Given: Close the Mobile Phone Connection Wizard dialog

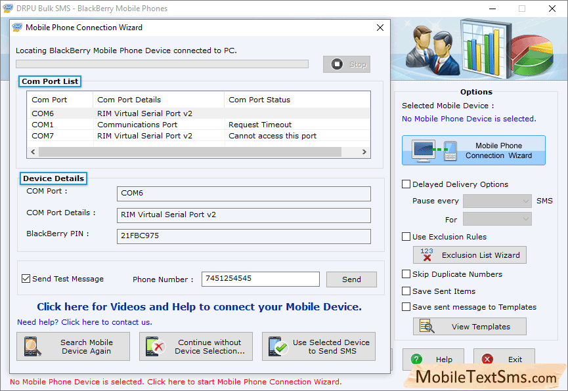Looking at the screenshot, I should [x=380, y=28].
